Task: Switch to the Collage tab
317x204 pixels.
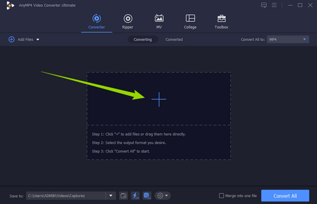Action: (190, 22)
